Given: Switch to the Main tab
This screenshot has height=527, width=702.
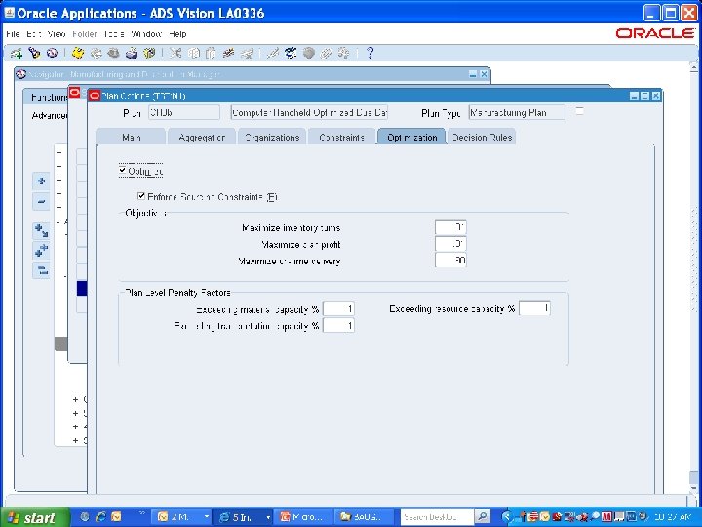Looking at the screenshot, I should (x=131, y=138).
